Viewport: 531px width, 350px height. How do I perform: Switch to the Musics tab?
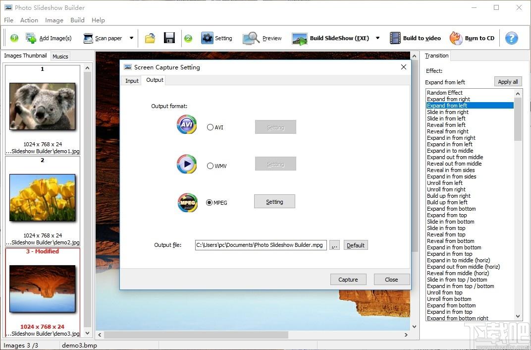click(60, 57)
